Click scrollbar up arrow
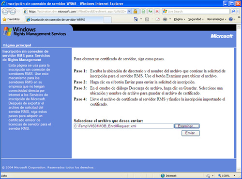Screen dimensions: 242x179 click(x=239, y=27)
